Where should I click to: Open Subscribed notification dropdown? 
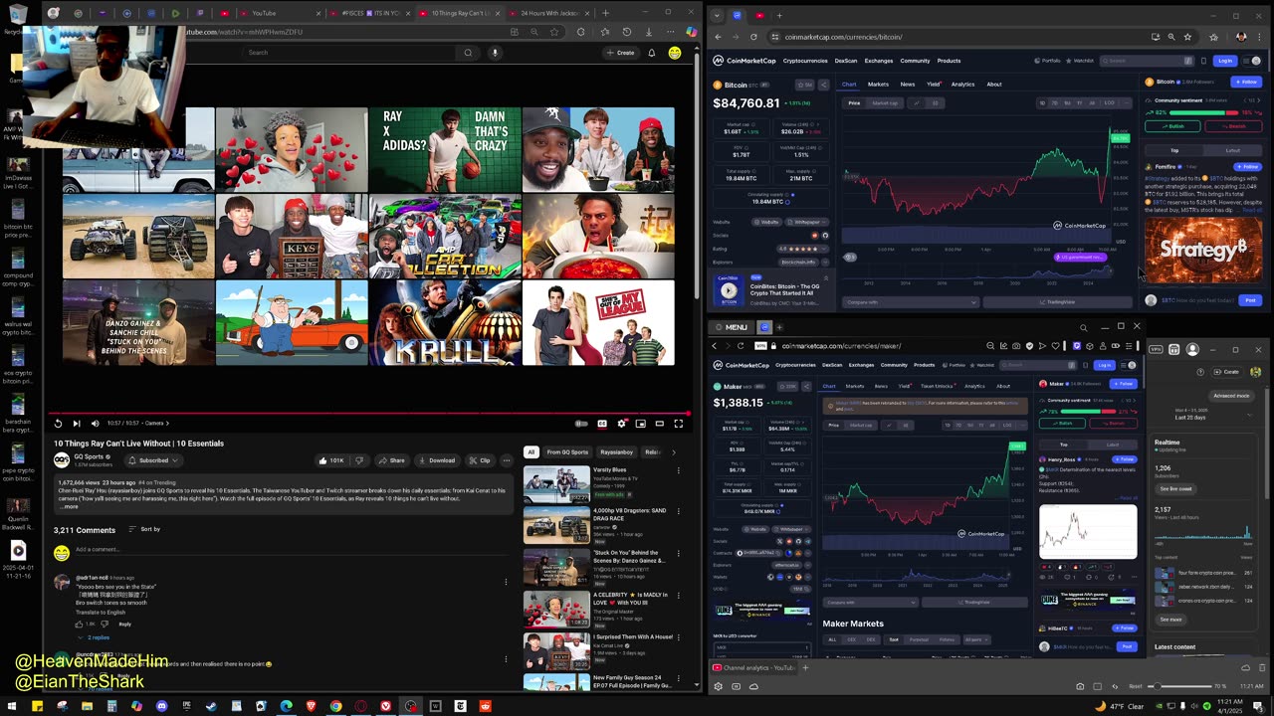click(x=153, y=460)
